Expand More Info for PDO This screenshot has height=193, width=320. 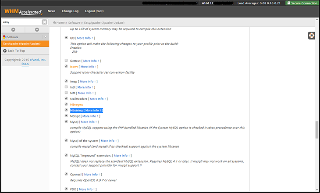pyautogui.click(x=87, y=189)
